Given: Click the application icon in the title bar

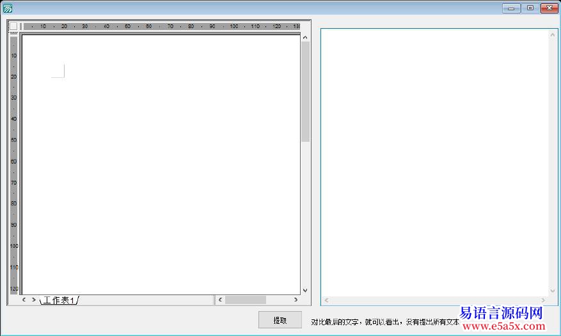Looking at the screenshot, I should tap(8, 8).
